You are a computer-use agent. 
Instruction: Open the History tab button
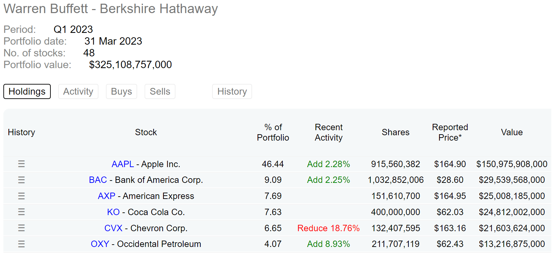coord(232,91)
